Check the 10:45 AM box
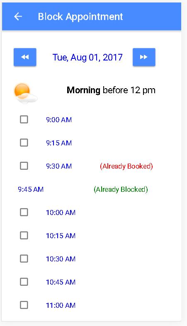Screen dimensions: 187x326 [x=24, y=282]
